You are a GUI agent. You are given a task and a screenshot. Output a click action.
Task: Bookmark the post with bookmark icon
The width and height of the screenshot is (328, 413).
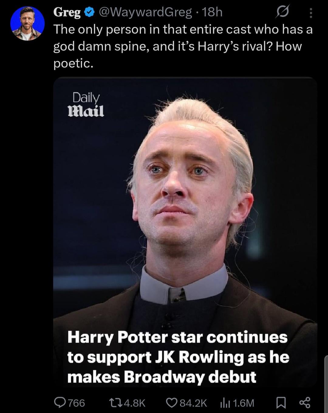(x=281, y=403)
